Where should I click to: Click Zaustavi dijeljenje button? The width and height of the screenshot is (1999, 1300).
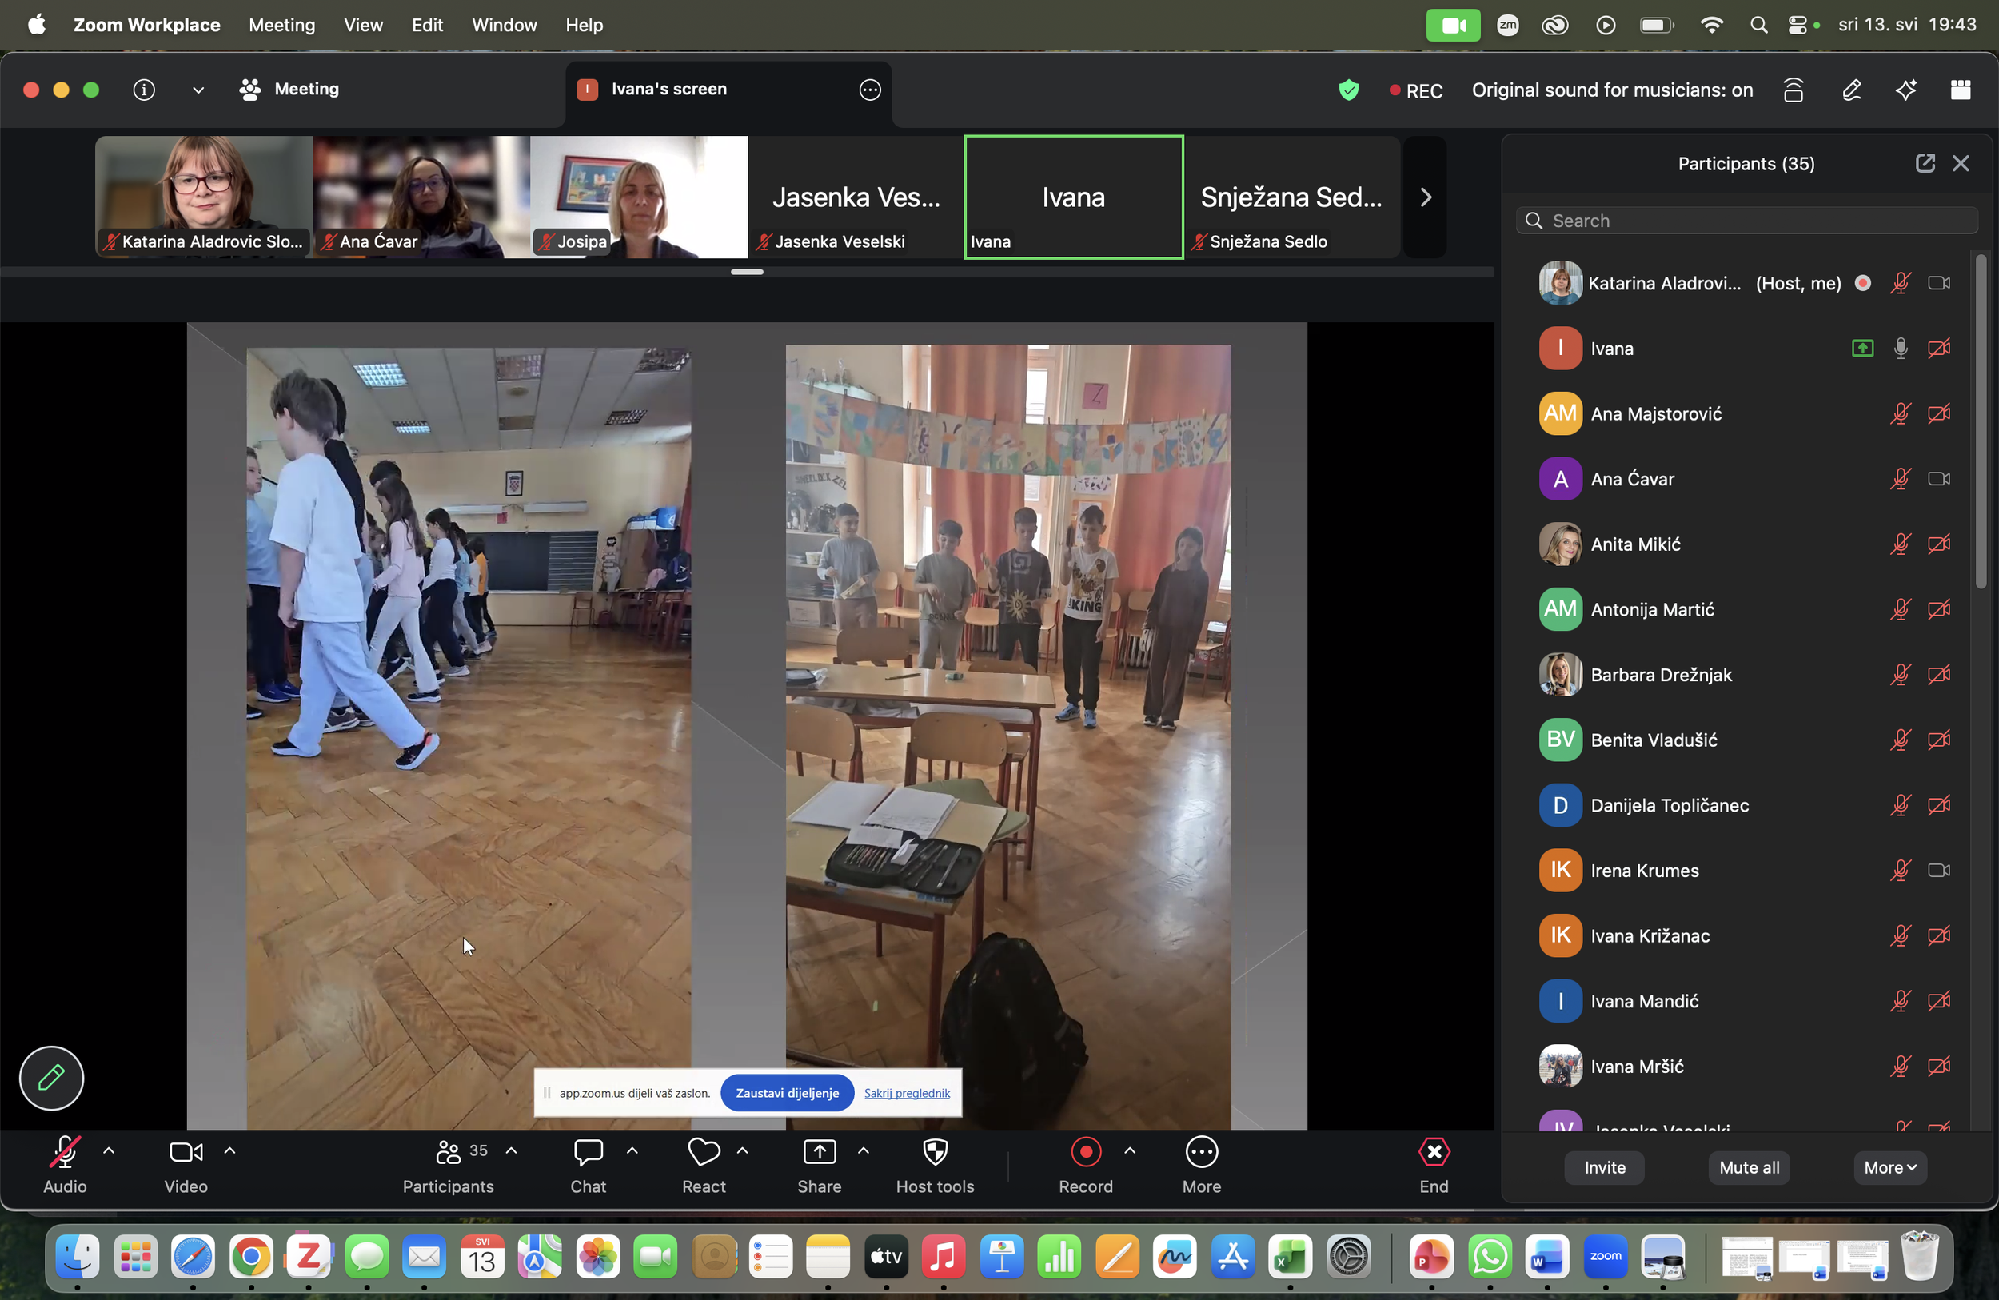787,1093
